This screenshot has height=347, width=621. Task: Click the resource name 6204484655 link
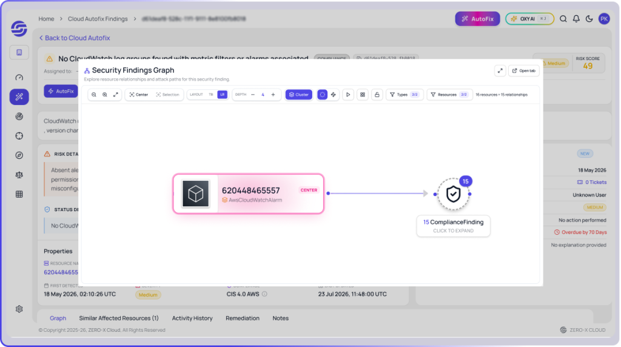pos(61,272)
